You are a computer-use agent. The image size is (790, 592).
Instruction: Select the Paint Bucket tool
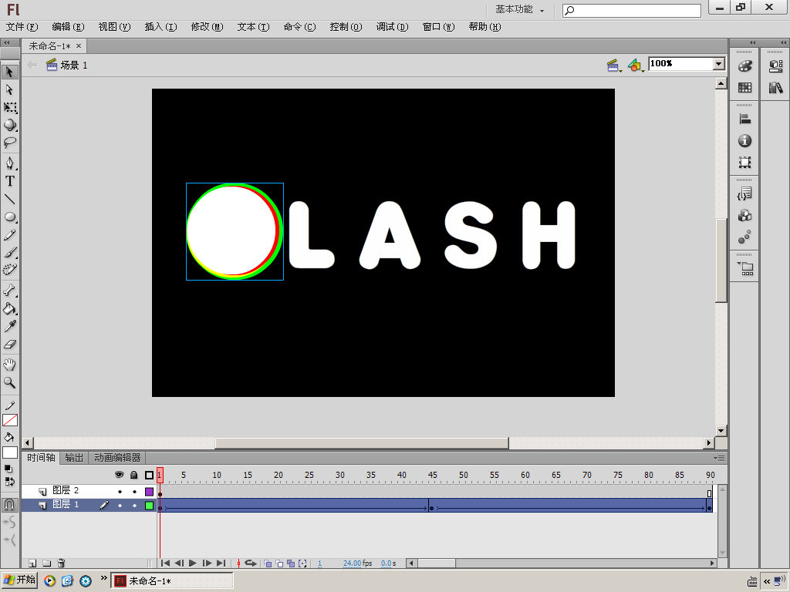pyautogui.click(x=9, y=308)
